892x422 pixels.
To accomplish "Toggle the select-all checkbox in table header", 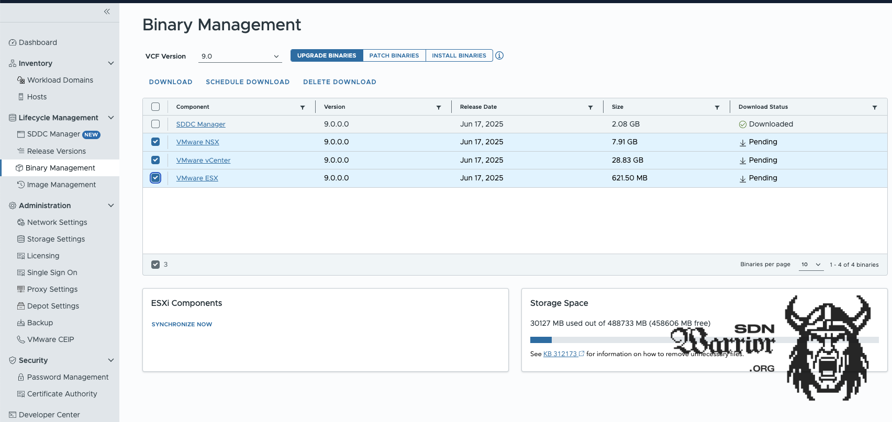I will 155,107.
